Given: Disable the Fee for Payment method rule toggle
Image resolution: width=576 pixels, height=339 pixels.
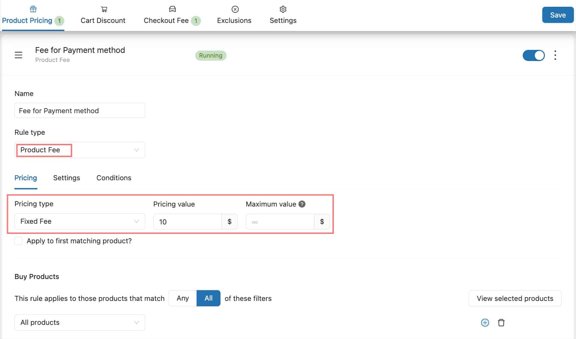Looking at the screenshot, I should click(534, 55).
